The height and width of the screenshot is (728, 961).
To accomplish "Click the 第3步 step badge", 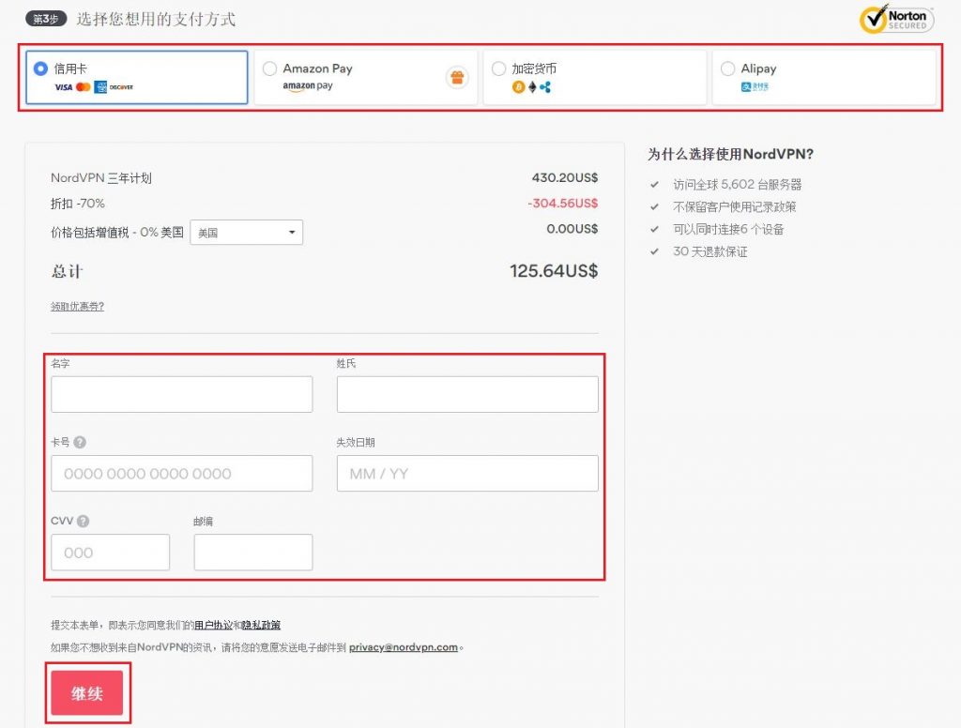I will (46, 19).
